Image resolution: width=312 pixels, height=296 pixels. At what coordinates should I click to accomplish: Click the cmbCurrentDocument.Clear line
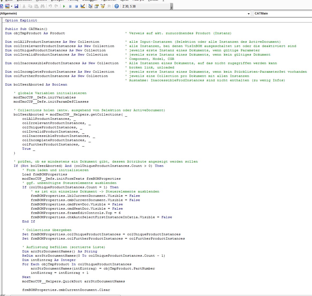coord(66,290)
